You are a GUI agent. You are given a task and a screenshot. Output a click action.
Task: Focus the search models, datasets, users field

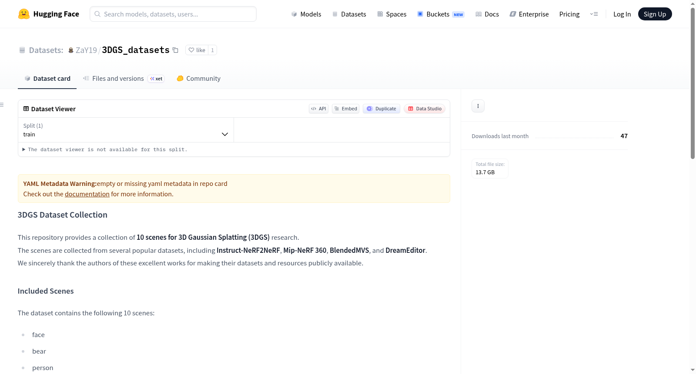point(173,14)
